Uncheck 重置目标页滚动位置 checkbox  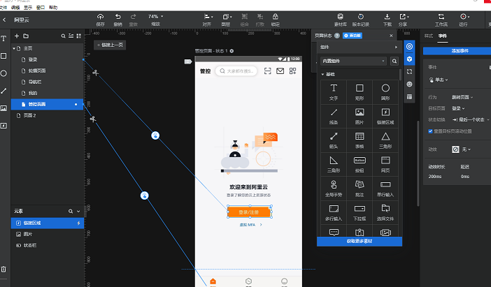point(430,131)
